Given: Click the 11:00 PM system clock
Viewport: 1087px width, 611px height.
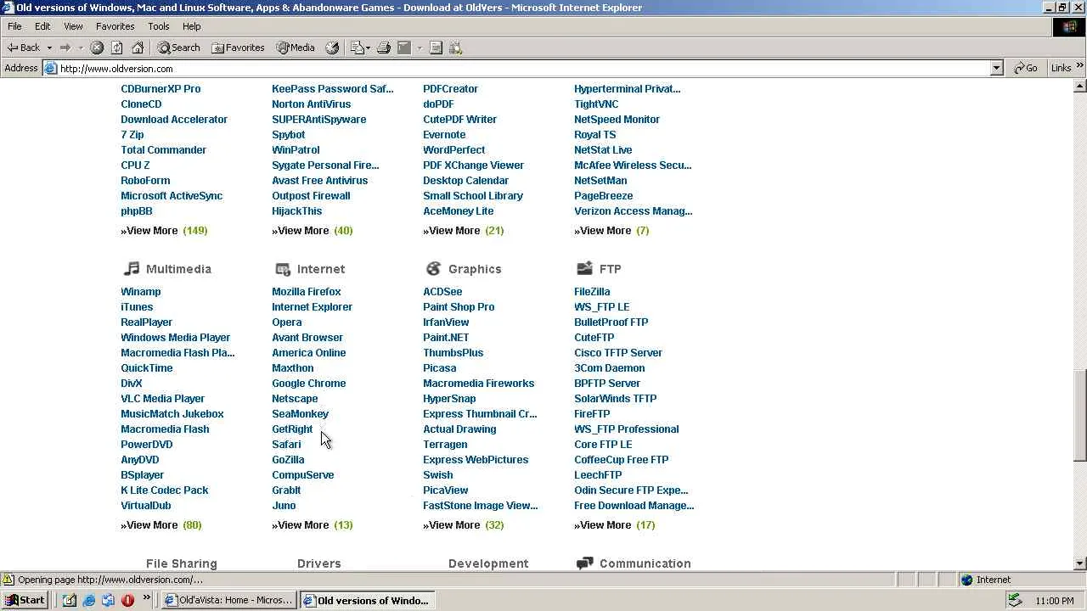Looking at the screenshot, I should [x=1055, y=601].
